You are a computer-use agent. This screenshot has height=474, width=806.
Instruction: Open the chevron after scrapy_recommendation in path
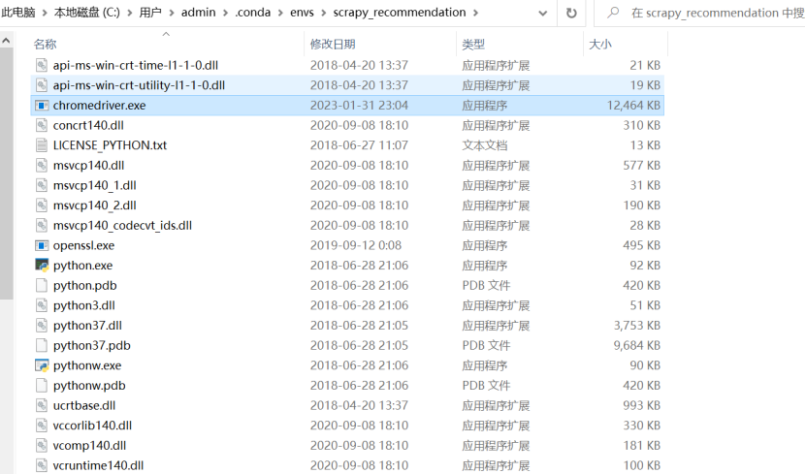pyautogui.click(x=473, y=13)
